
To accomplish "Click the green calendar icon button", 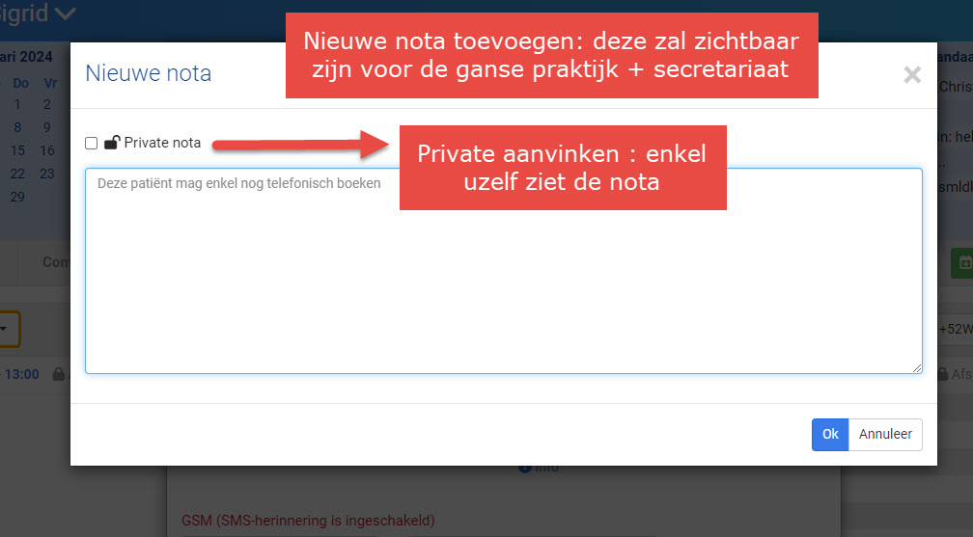I will coord(961,262).
